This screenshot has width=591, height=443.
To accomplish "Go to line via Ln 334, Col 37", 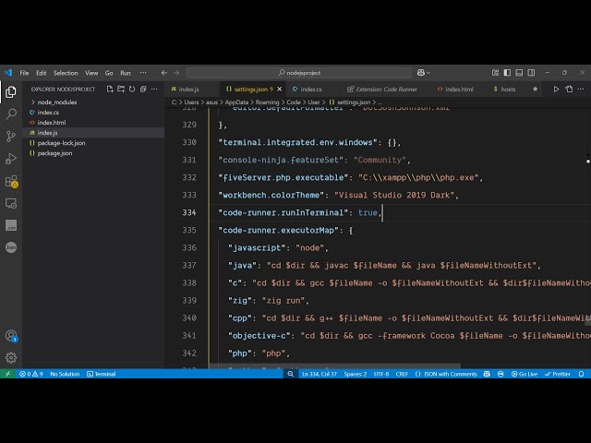I will [320, 374].
